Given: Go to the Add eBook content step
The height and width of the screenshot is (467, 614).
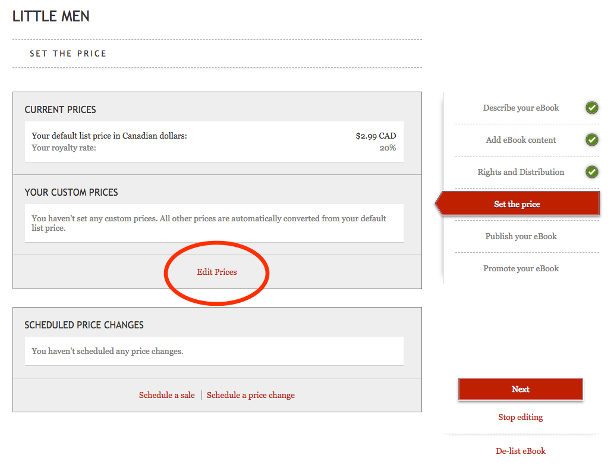Looking at the screenshot, I should point(521,140).
